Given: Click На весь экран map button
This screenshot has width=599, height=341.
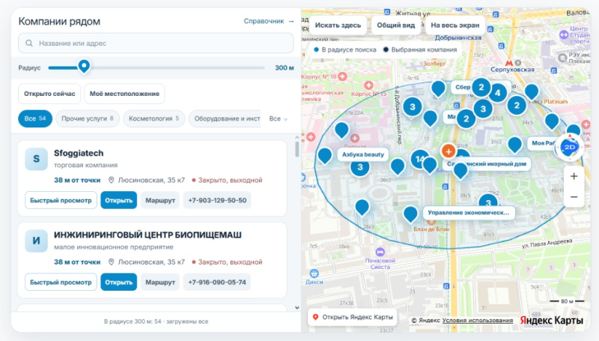Looking at the screenshot, I should point(454,25).
